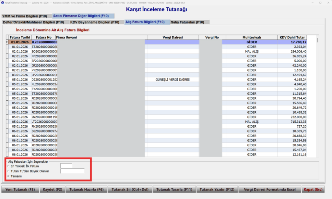Click Tutanak Hazırla (F6) button
This screenshot has width=332, height=199.
[x=87, y=190]
